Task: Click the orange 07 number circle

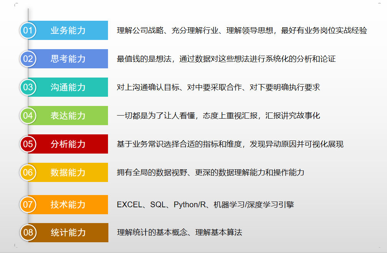Action: [x=28, y=204]
